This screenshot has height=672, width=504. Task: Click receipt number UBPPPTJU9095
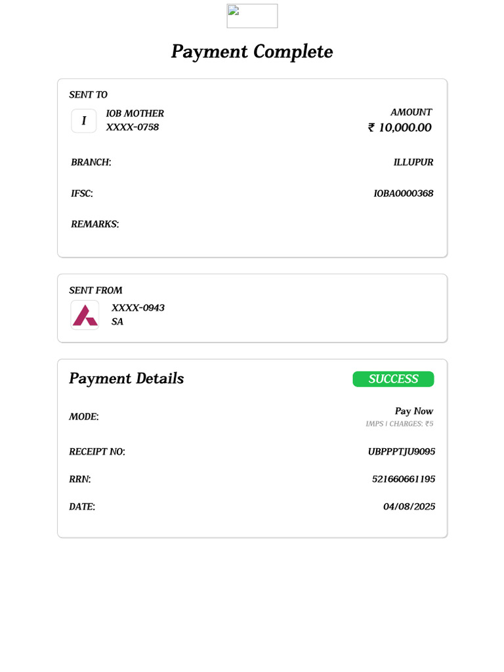tap(402, 451)
